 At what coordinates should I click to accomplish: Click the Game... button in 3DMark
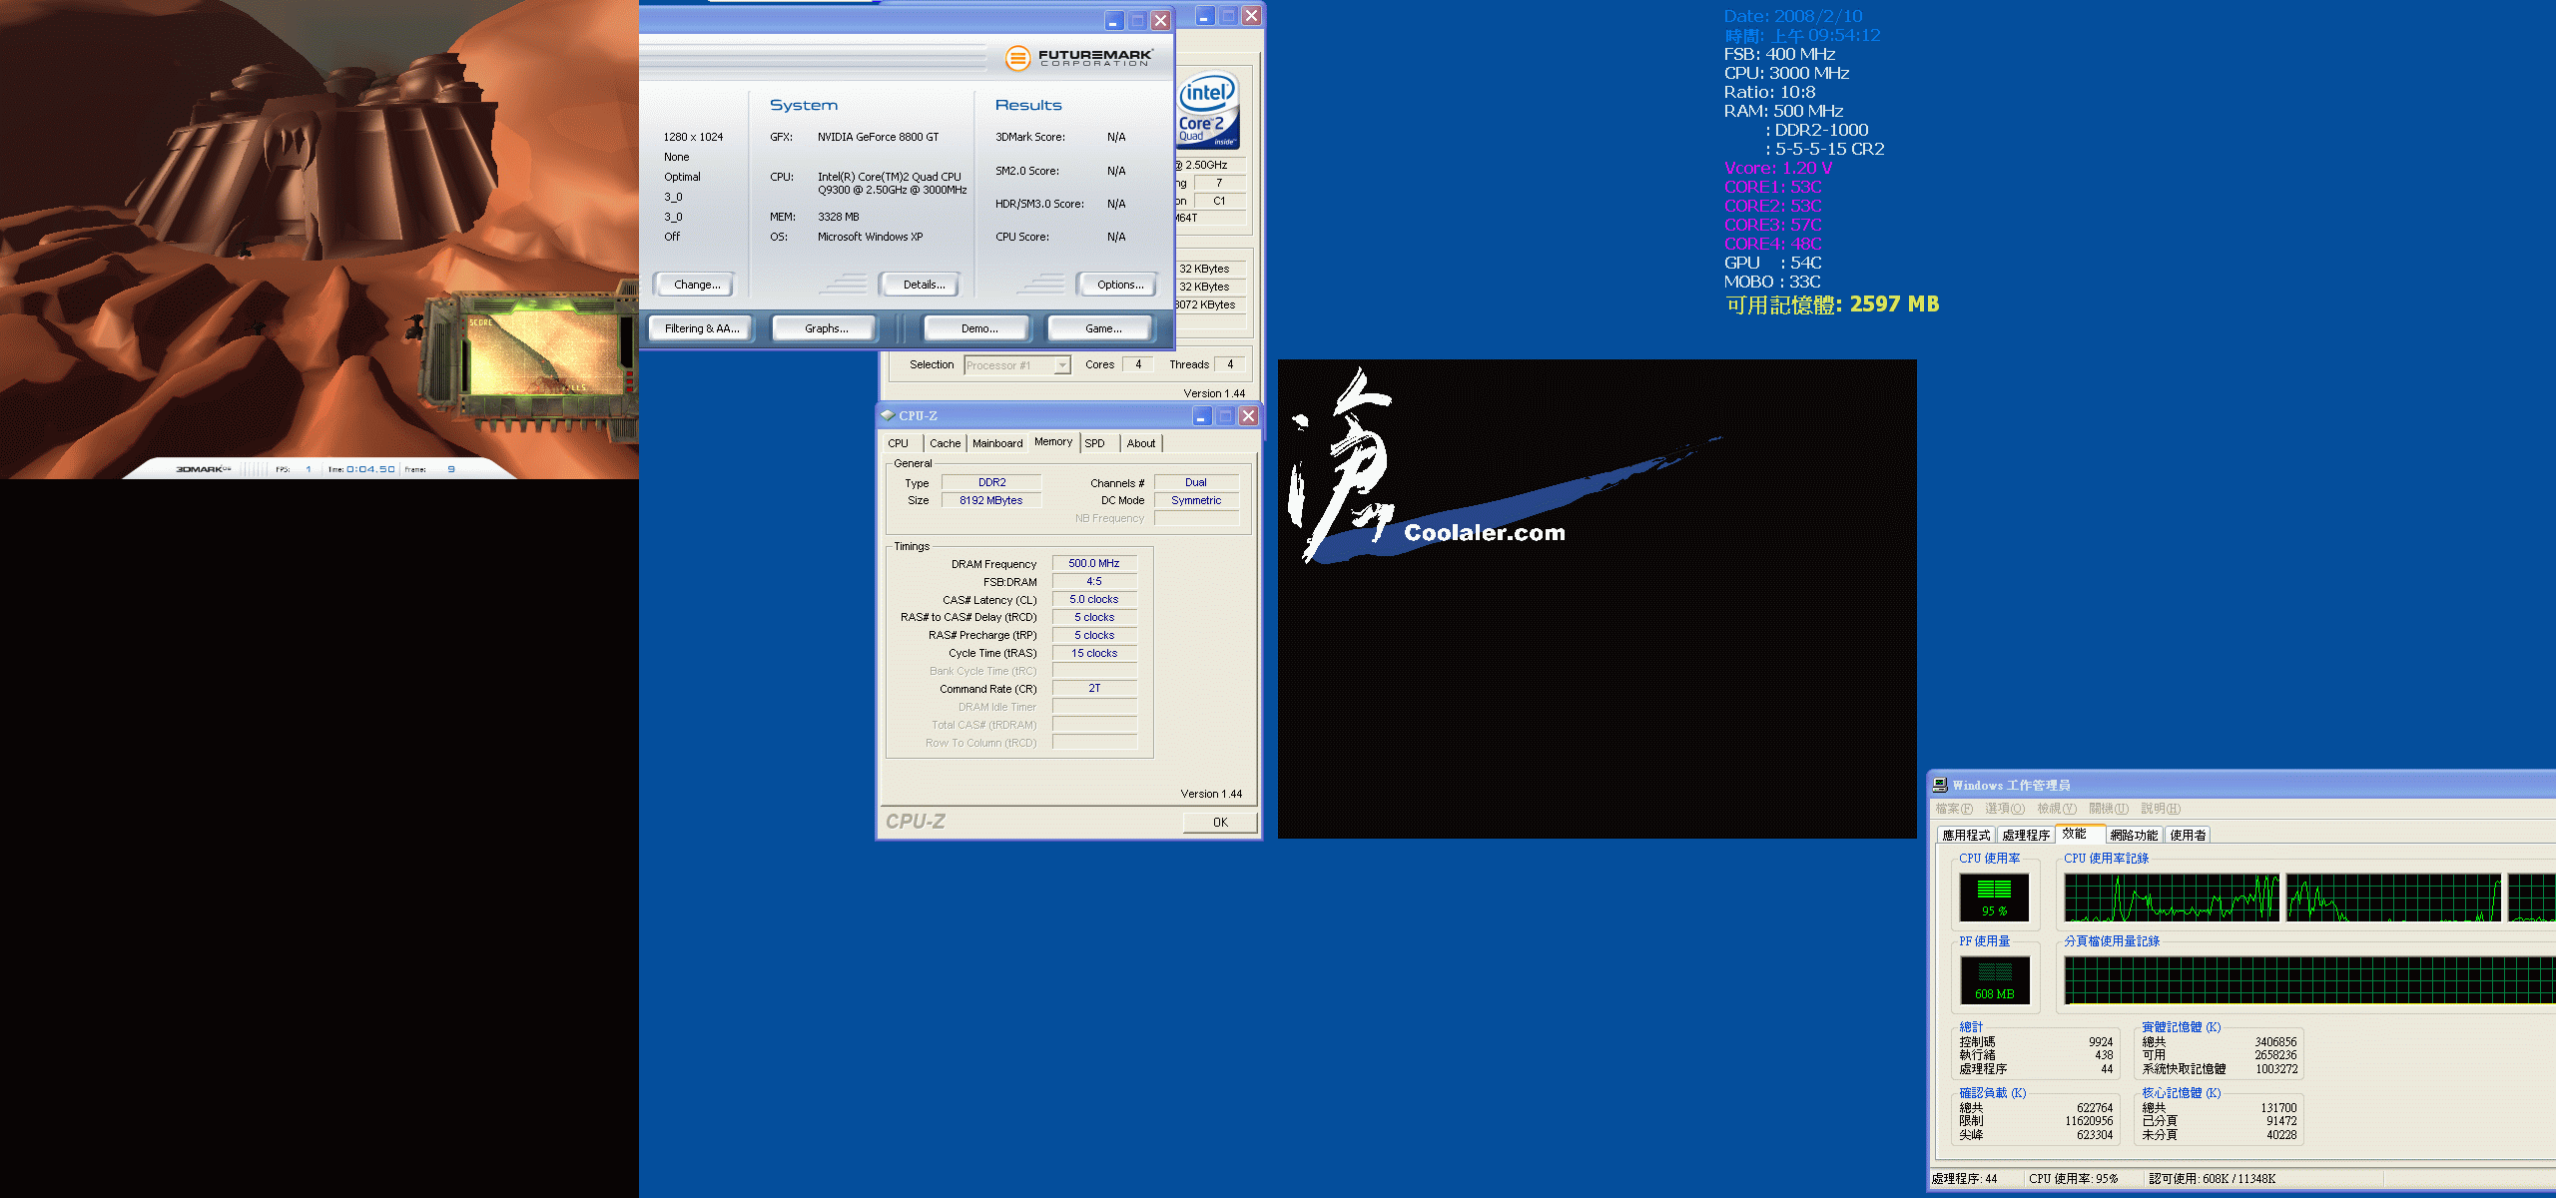[x=1102, y=328]
